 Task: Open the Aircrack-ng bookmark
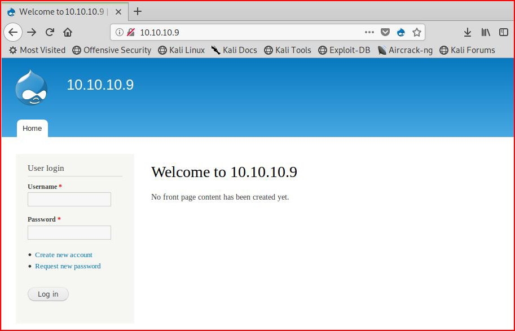[405, 50]
